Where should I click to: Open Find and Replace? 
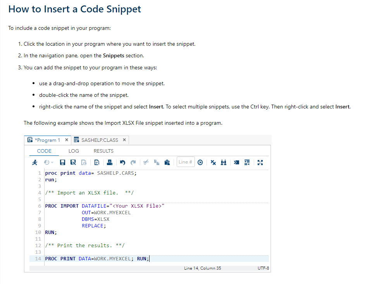(x=223, y=162)
